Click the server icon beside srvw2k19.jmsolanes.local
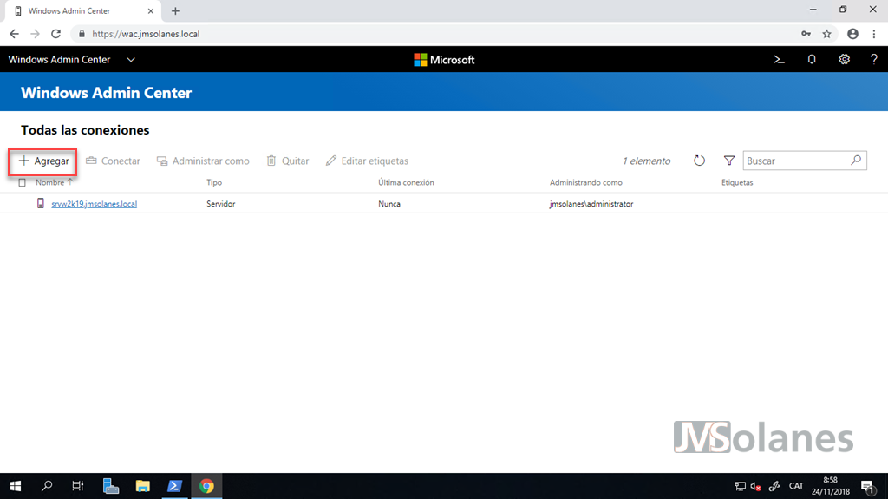 click(x=40, y=203)
